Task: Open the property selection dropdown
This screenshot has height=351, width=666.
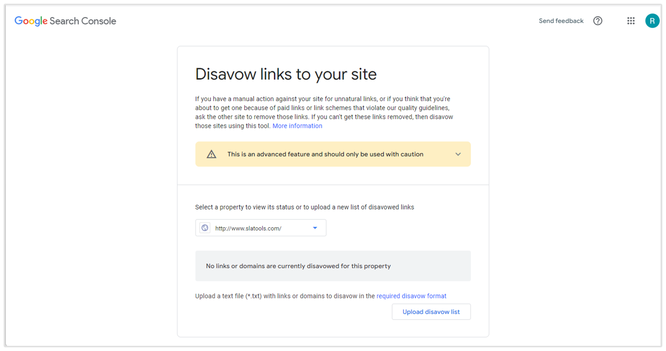Action: tap(260, 227)
